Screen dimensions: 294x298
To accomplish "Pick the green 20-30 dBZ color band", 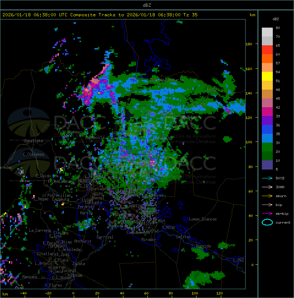I will (x=267, y=147).
